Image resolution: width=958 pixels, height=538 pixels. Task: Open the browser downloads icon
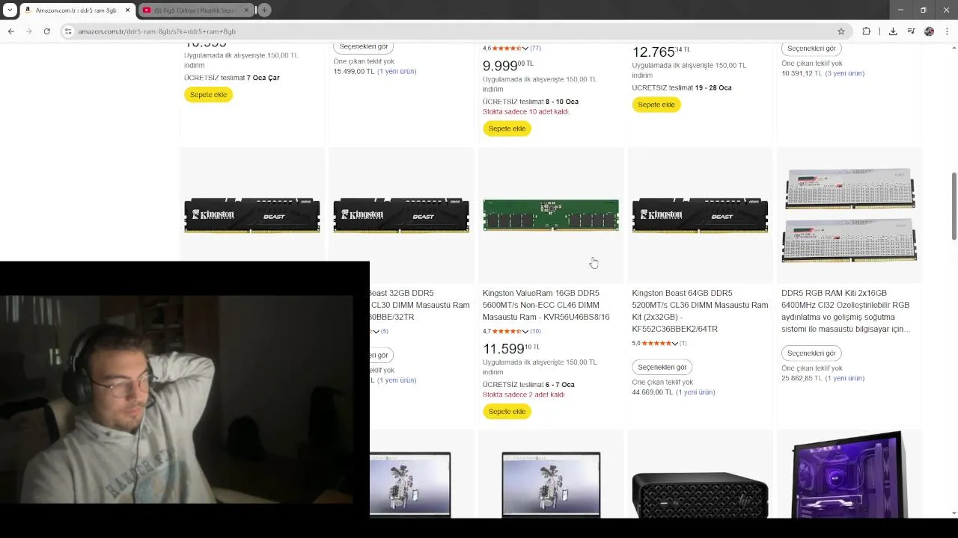click(x=893, y=31)
